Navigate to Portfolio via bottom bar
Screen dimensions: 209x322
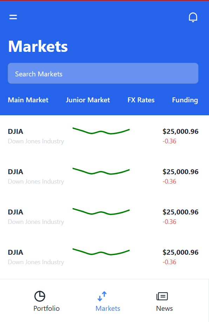click(x=46, y=308)
